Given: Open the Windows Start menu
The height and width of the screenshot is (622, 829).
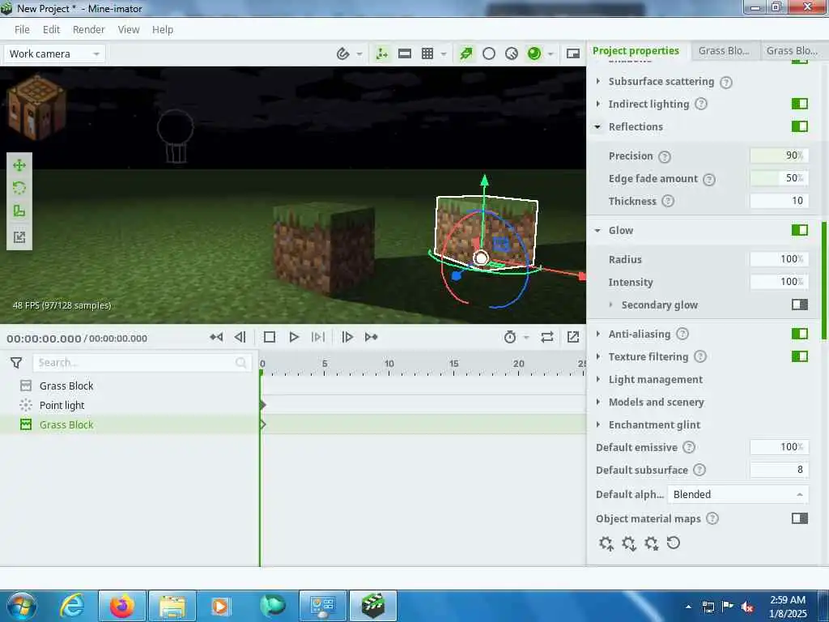Looking at the screenshot, I should tap(20, 606).
